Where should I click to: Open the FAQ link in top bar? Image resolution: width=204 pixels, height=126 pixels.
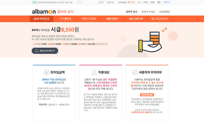click(139, 2)
